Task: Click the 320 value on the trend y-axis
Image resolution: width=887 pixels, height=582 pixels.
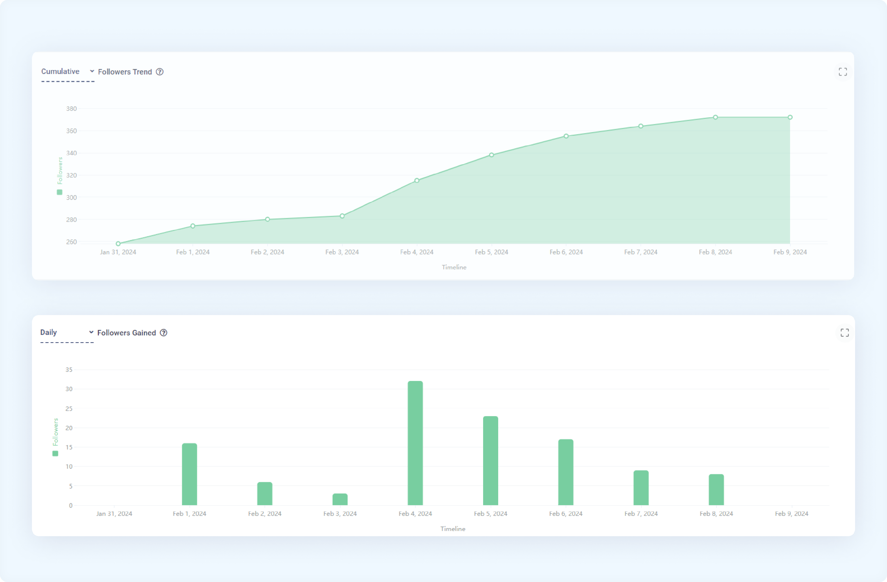Action: coord(72,175)
